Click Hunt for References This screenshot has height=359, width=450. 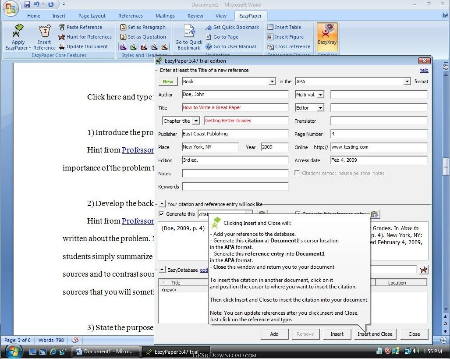(x=85, y=37)
